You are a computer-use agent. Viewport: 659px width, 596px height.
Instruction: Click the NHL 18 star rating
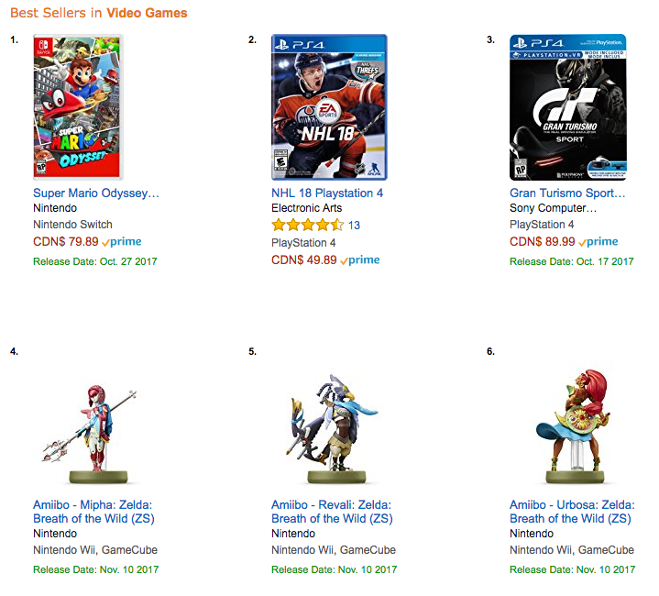307,225
